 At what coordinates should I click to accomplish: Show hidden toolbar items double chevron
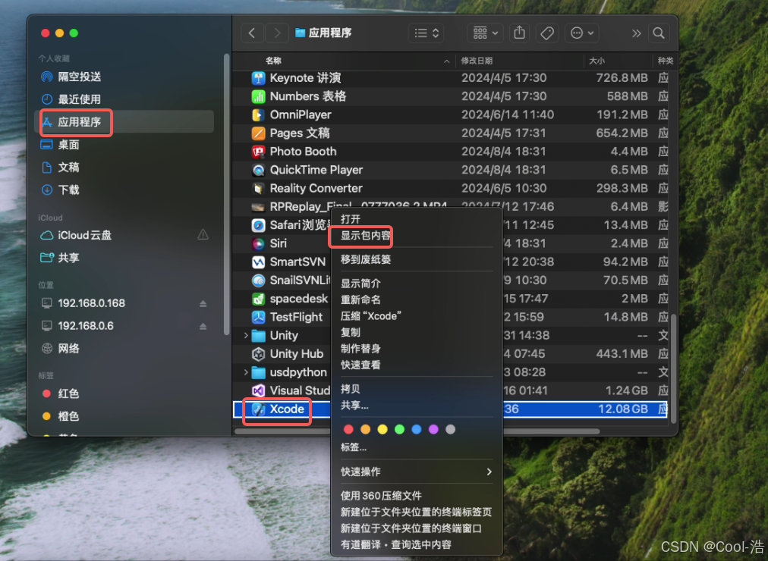point(636,33)
